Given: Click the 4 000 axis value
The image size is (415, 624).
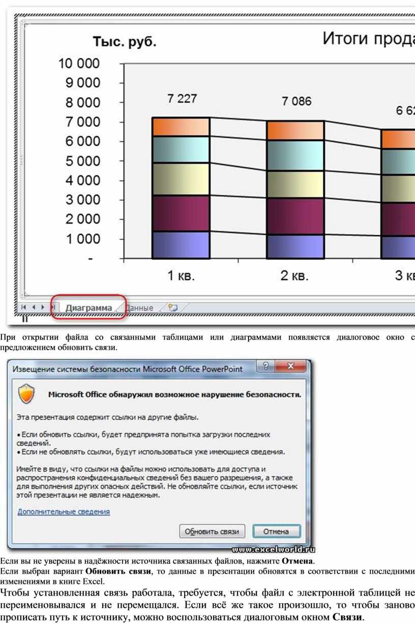Looking at the screenshot, I should coord(83,180).
